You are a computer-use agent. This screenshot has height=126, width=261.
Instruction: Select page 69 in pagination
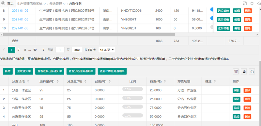click(35, 50)
